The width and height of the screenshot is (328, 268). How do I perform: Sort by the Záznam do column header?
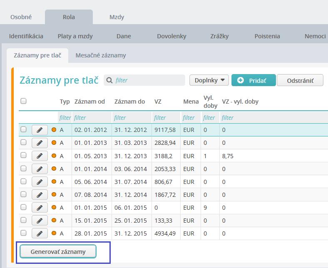click(x=129, y=102)
